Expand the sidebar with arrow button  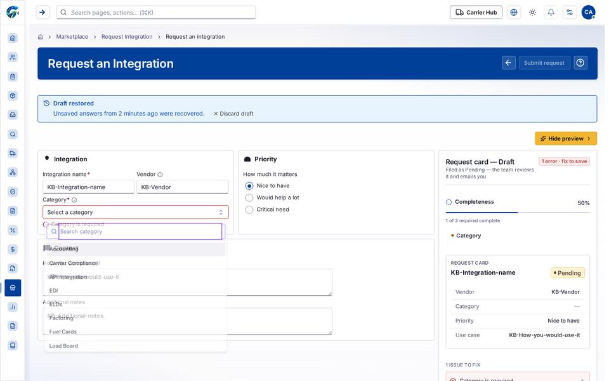(x=43, y=13)
